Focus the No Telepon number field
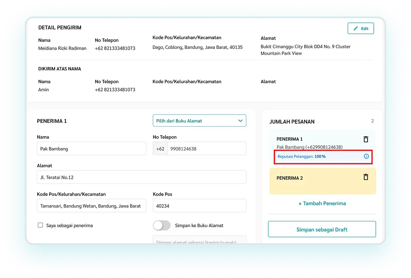Viewport: 411px width, 278px height. click(206, 149)
